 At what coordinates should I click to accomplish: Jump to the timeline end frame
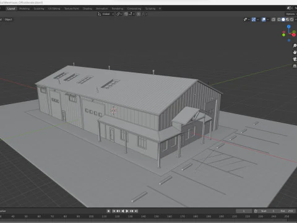(x=136, y=211)
